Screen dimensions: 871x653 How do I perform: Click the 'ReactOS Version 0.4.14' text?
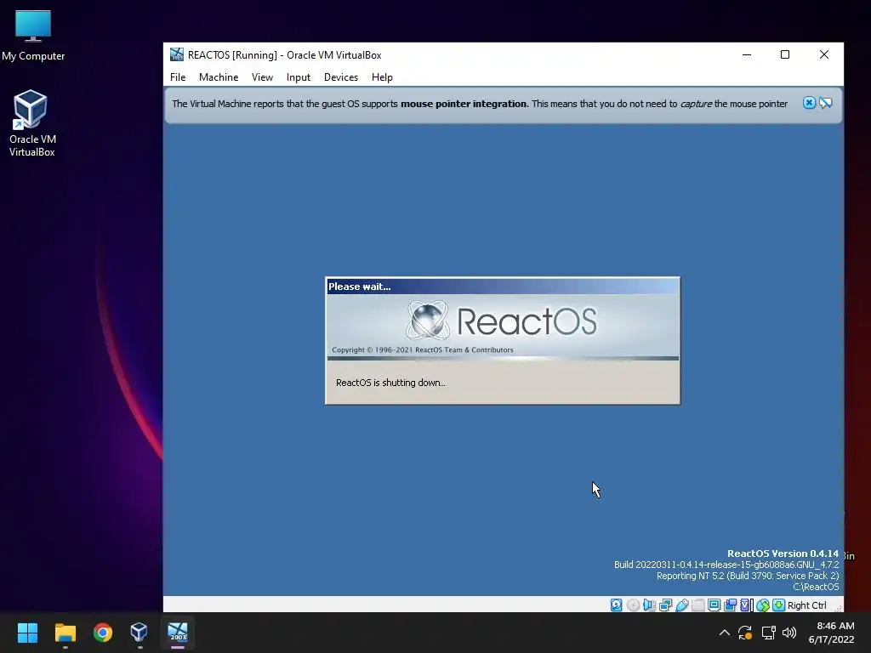pos(783,553)
